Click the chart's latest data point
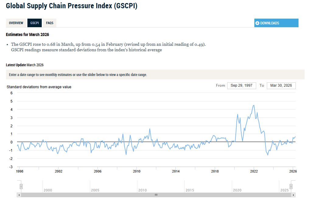 tap(295, 136)
